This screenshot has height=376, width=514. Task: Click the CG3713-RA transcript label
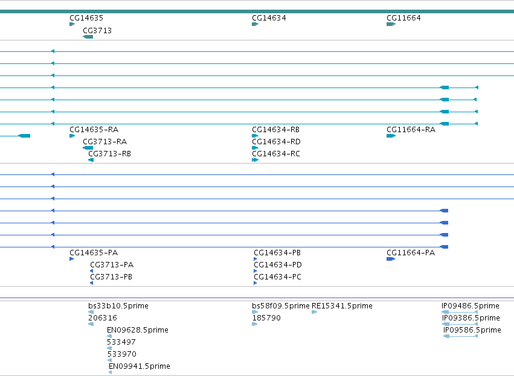104,142
